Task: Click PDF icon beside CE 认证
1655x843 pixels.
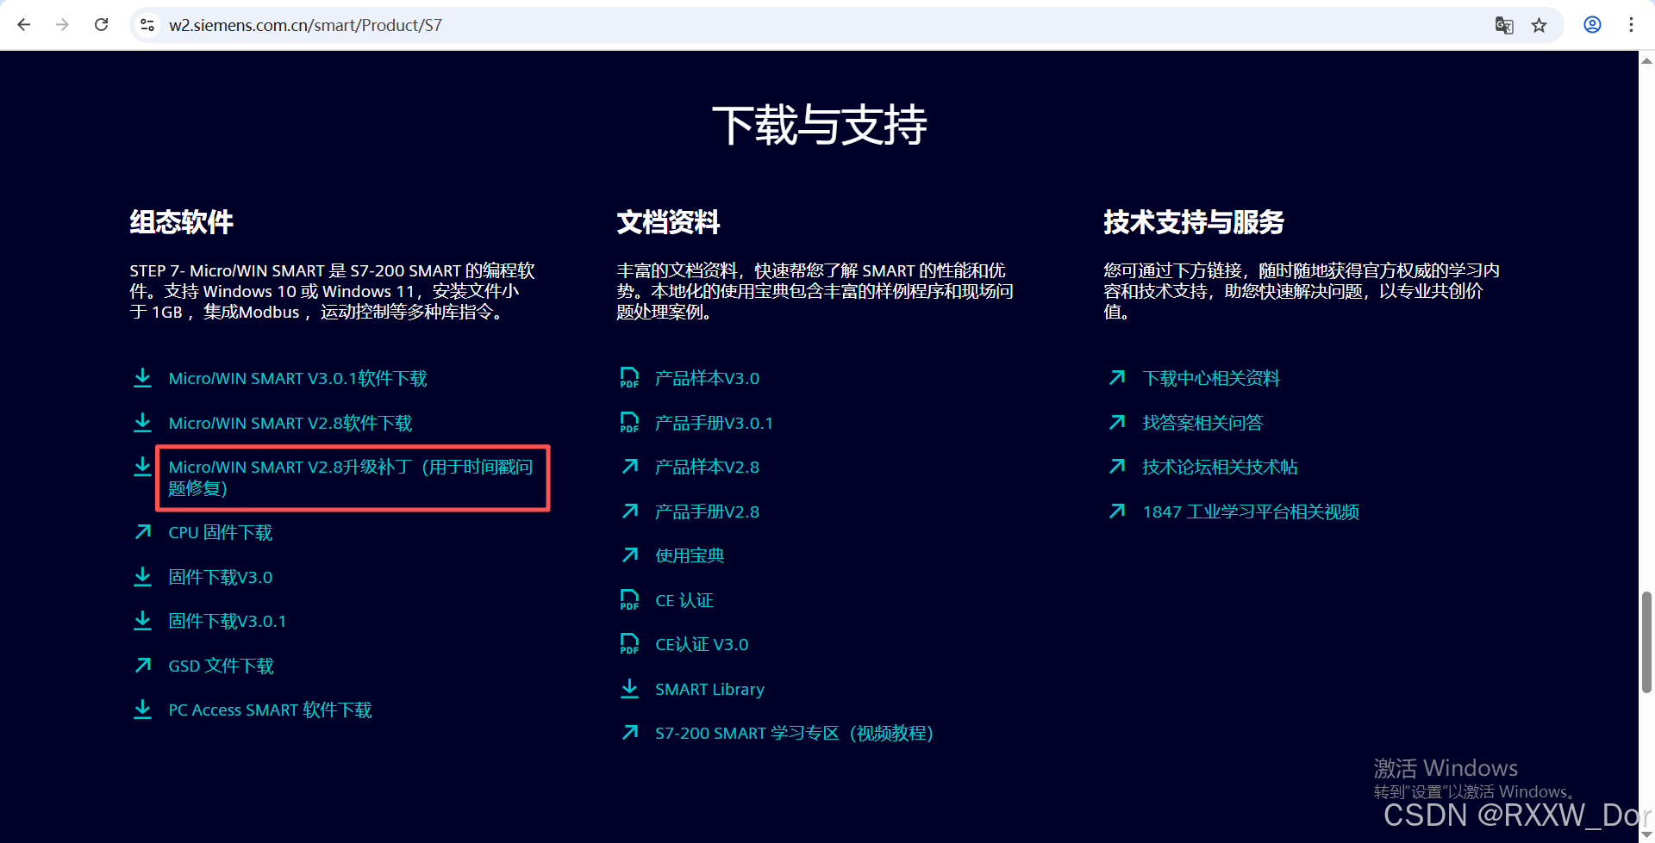Action: coord(630,600)
